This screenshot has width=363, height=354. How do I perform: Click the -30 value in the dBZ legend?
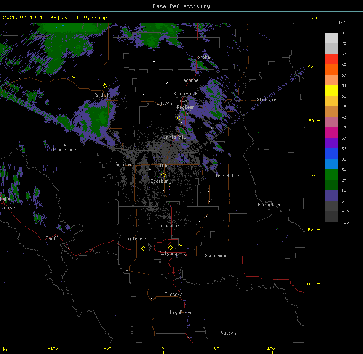(x=345, y=222)
